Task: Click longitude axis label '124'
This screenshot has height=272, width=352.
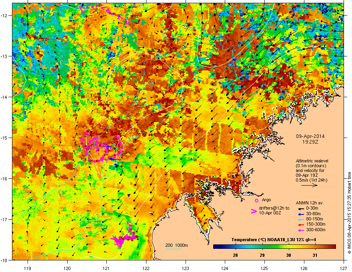Action: (225, 268)
